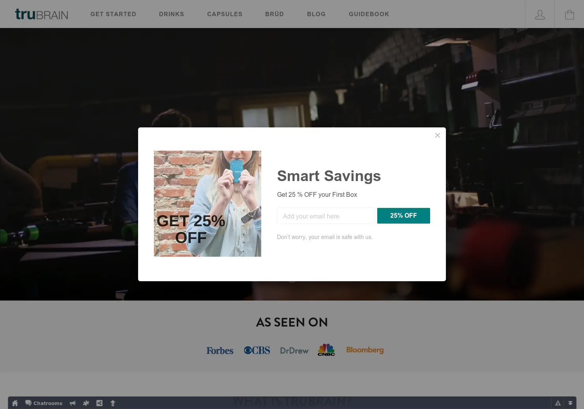Open the shopping bag cart icon
The width and height of the screenshot is (584, 409).
(569, 15)
